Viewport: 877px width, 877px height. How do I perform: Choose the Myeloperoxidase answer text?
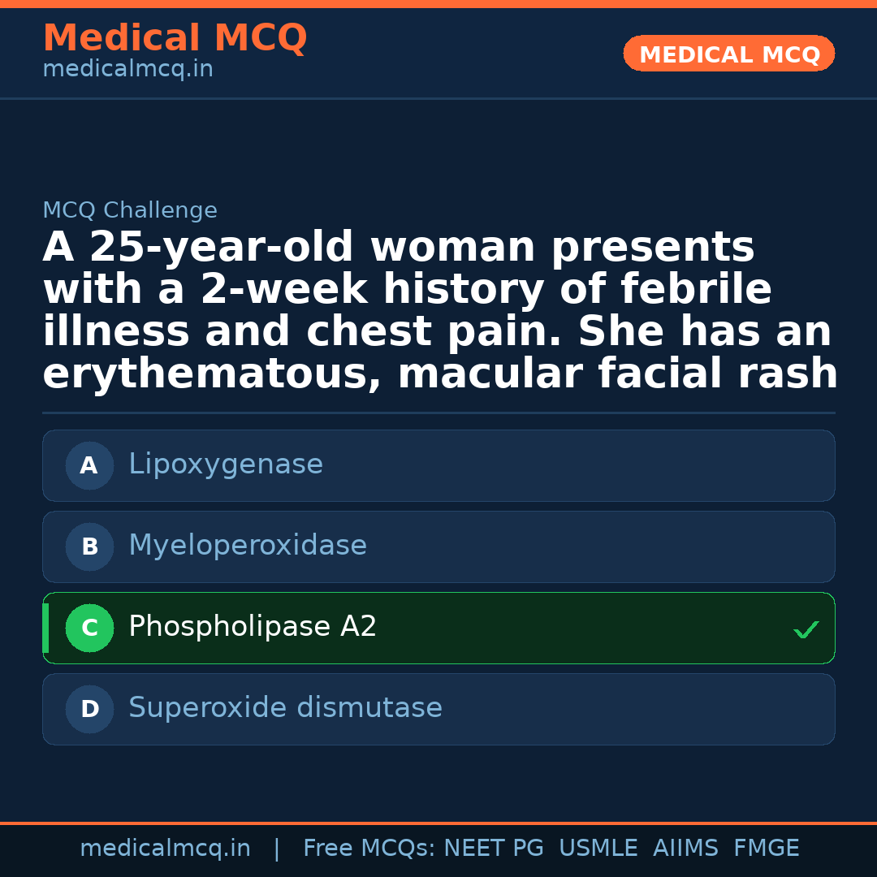pyautogui.click(x=248, y=546)
